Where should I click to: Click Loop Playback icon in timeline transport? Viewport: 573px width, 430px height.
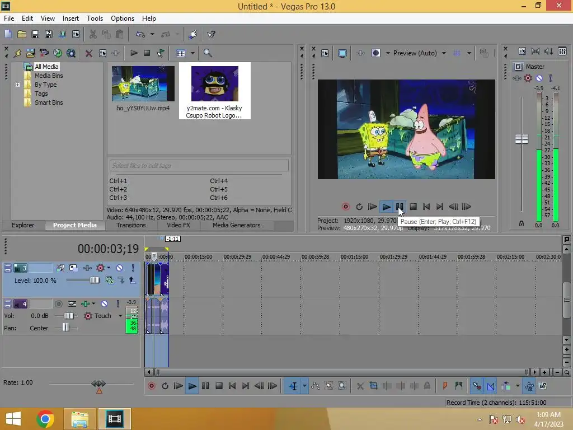165,386
